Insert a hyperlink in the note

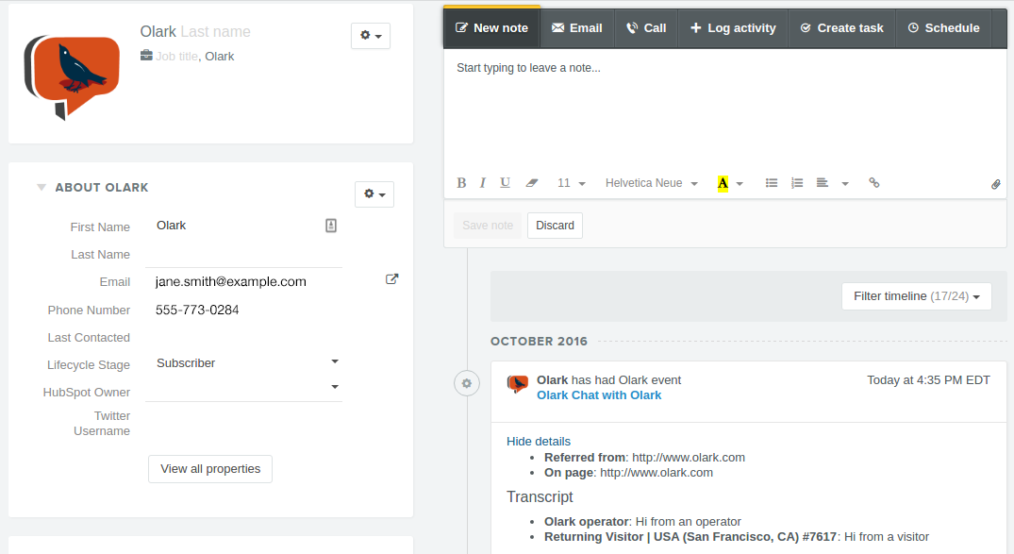(x=873, y=182)
